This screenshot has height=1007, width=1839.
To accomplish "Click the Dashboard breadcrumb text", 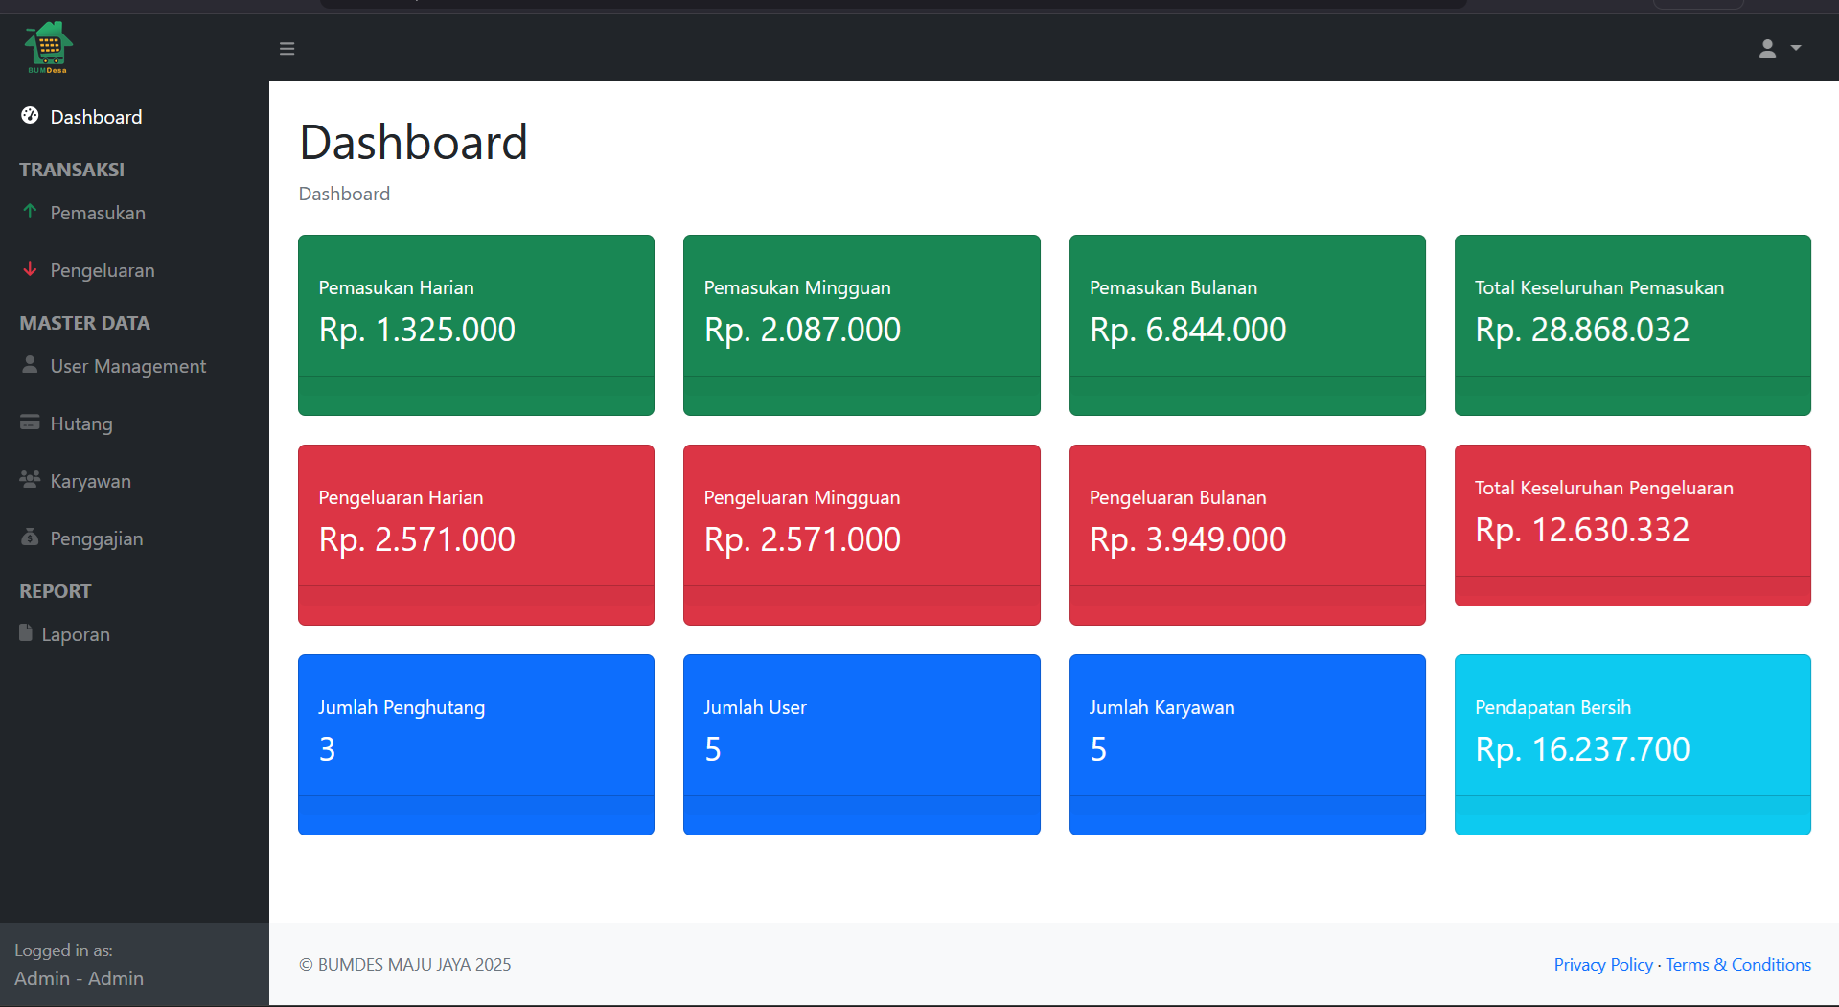I will click(x=344, y=194).
